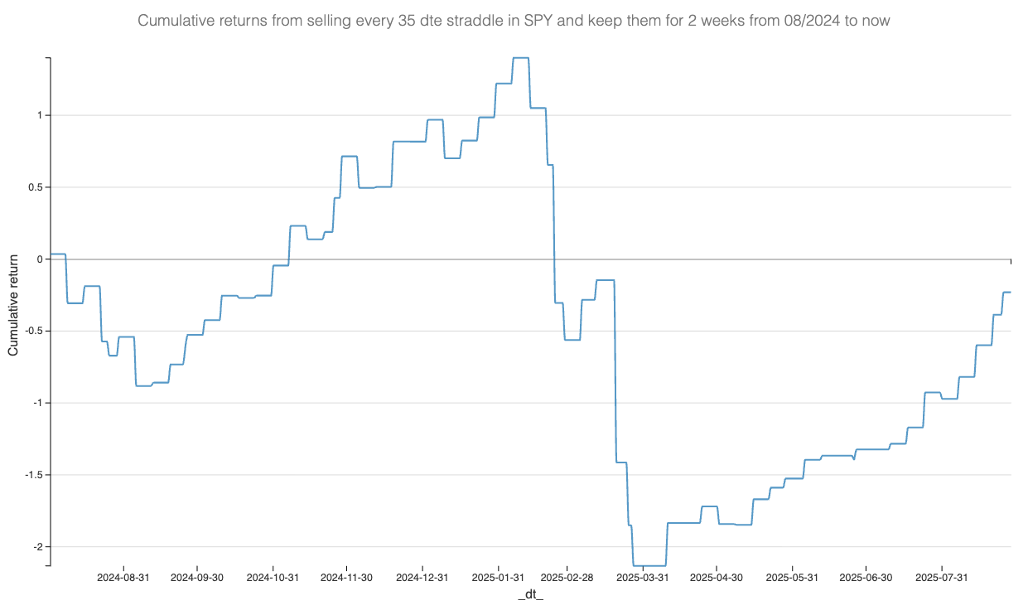Click the lowest trough of the return line
The width and height of the screenshot is (1028, 615).
649,565
